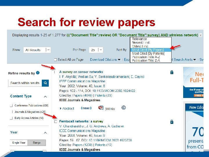
Task: Open Download Citations dropdown
Action: (x=105, y=60)
